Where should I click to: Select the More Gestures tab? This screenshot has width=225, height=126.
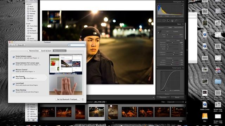pyautogui.click(x=59, y=51)
